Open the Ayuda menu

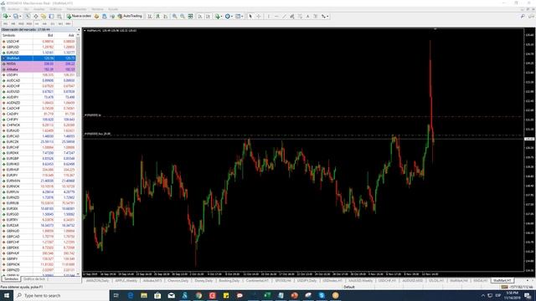click(113, 9)
